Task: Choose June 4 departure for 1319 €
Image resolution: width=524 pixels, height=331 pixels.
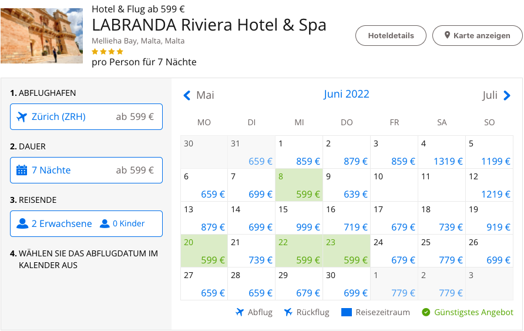Action: point(442,152)
